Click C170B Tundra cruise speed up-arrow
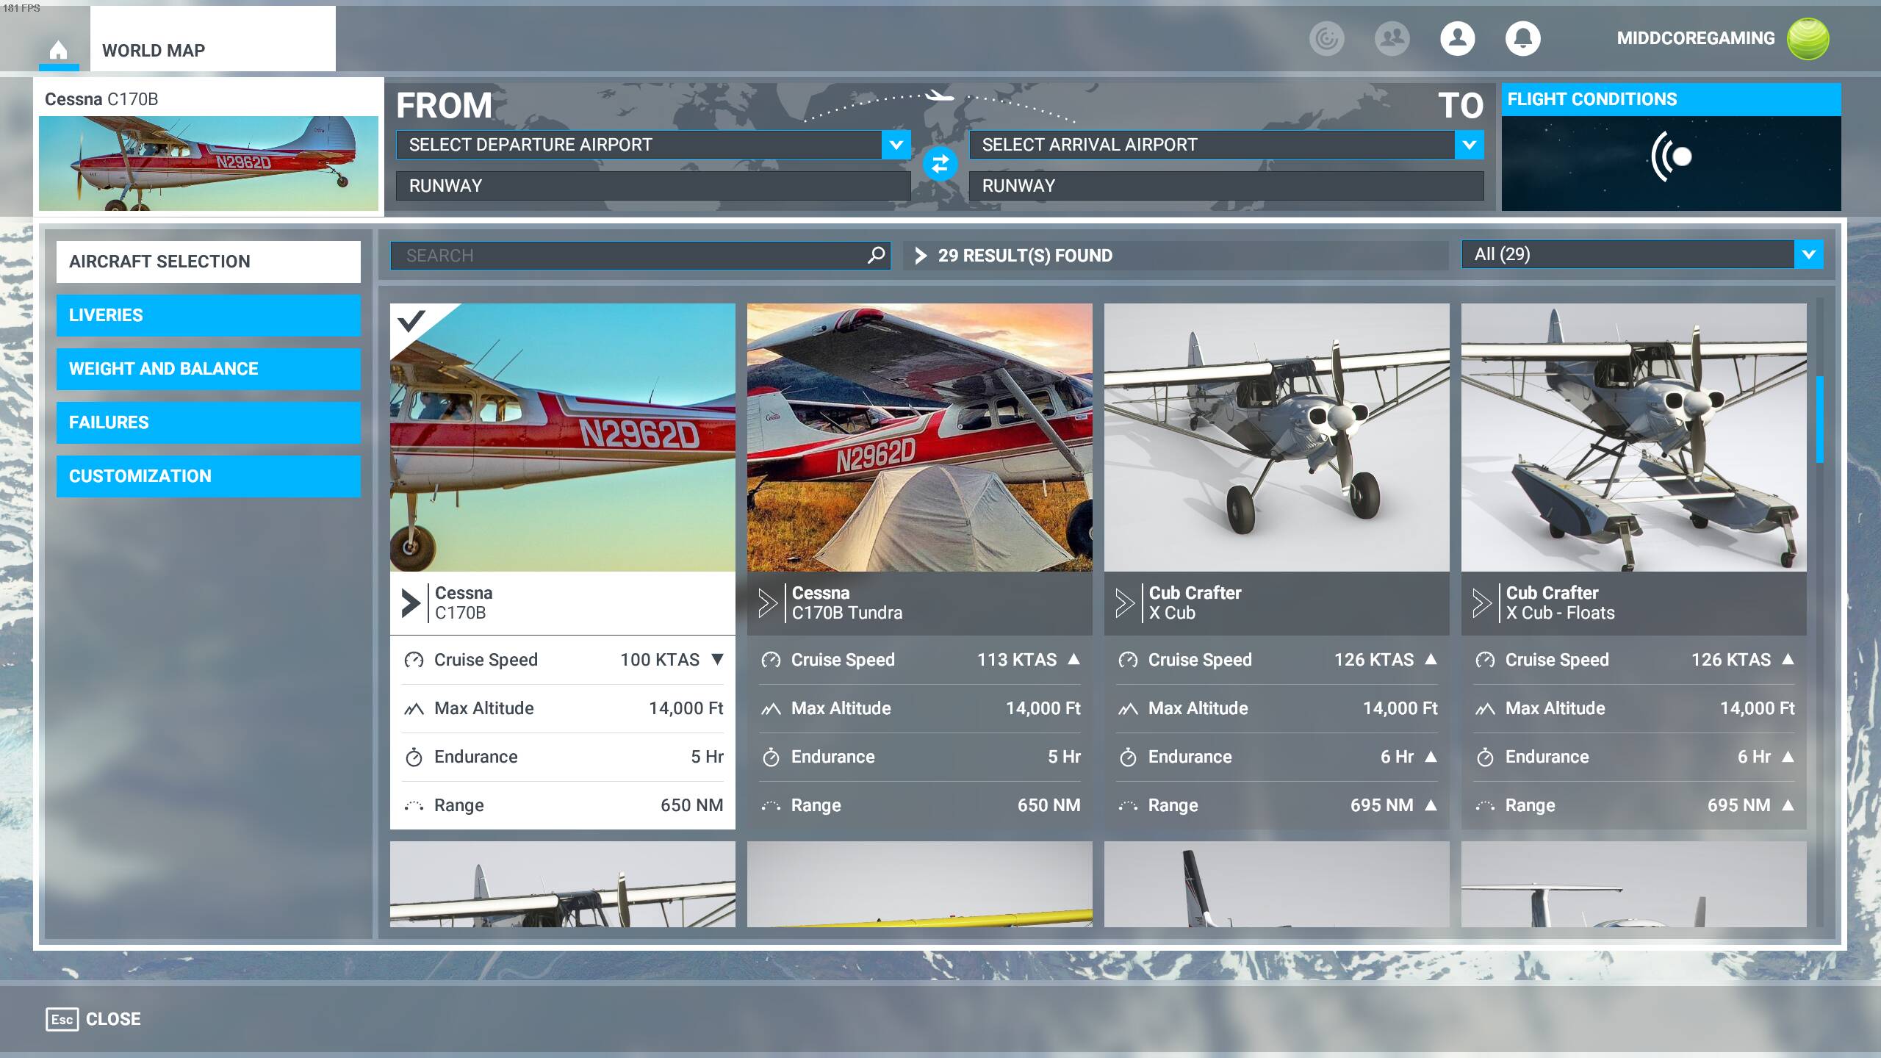The width and height of the screenshot is (1881, 1058). pyautogui.click(x=1073, y=659)
